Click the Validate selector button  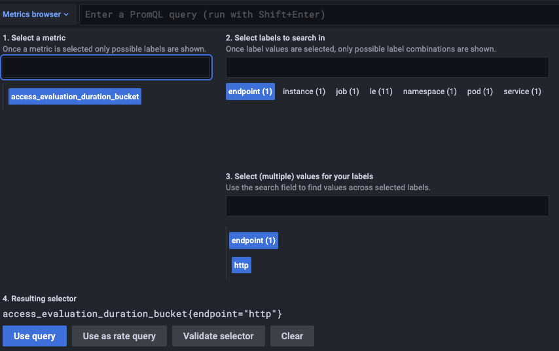219,336
